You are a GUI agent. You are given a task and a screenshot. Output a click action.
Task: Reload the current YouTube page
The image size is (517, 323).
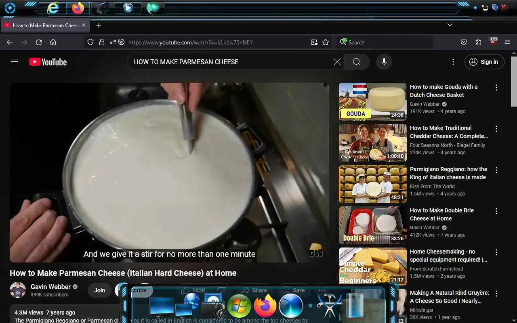(39, 42)
